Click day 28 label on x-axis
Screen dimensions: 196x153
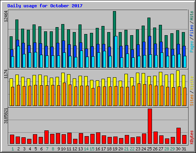167,149
